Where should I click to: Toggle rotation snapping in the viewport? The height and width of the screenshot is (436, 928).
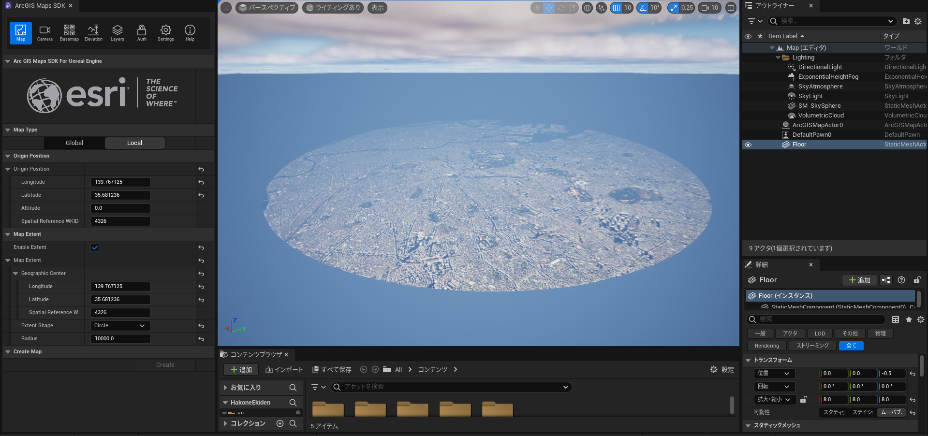pyautogui.click(x=643, y=8)
